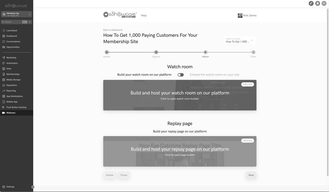329x192 pixels.
Task: Preview the watch room
Action: click(x=248, y=84)
